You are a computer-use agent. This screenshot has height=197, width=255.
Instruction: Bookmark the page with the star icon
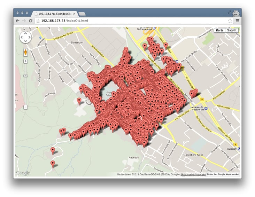tap(230, 21)
